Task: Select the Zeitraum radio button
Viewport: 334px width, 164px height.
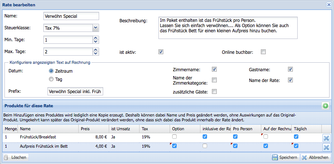Action: 52,70
